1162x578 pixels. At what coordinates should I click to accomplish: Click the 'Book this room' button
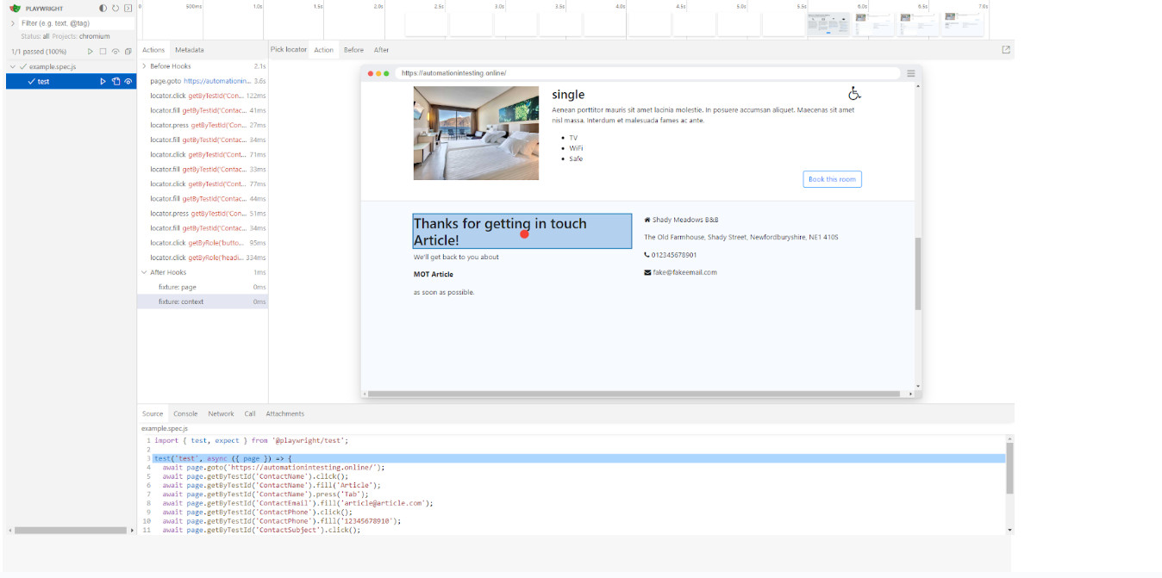tap(832, 179)
